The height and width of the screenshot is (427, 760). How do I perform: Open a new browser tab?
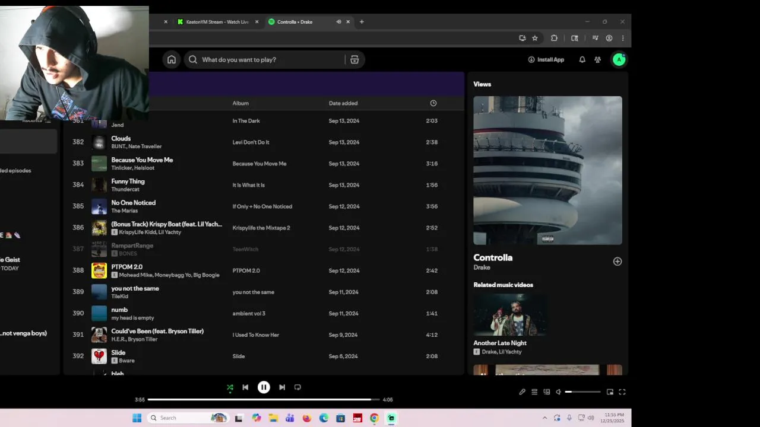(x=362, y=22)
